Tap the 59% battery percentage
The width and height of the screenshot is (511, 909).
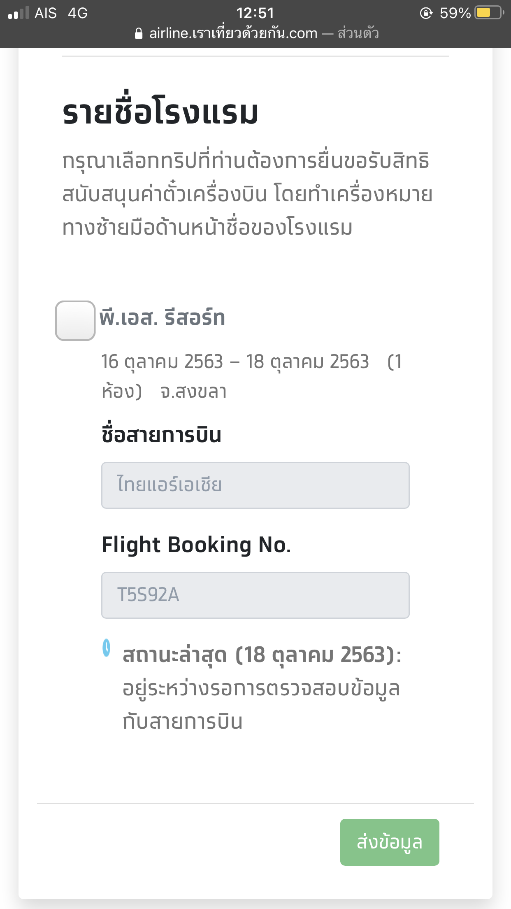coord(455,13)
